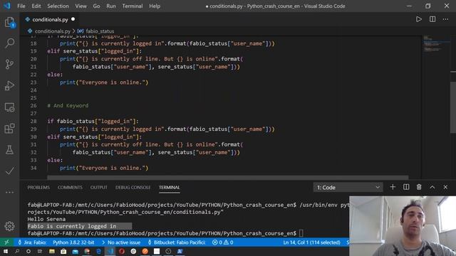Open remote window indicator in status bar
Viewport: 456px width, 256px height.
click(6, 242)
